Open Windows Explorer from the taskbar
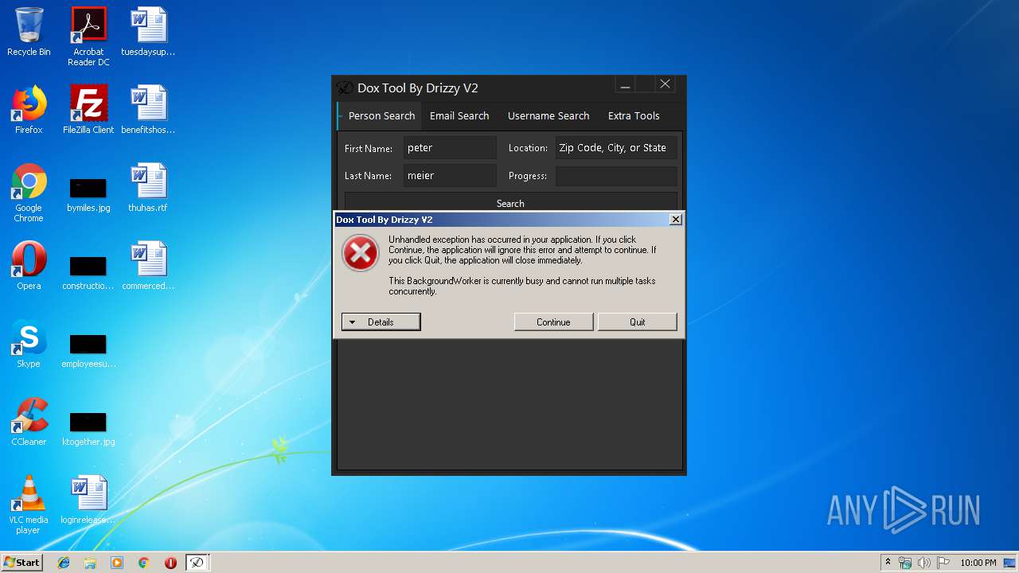1019x573 pixels. point(90,563)
